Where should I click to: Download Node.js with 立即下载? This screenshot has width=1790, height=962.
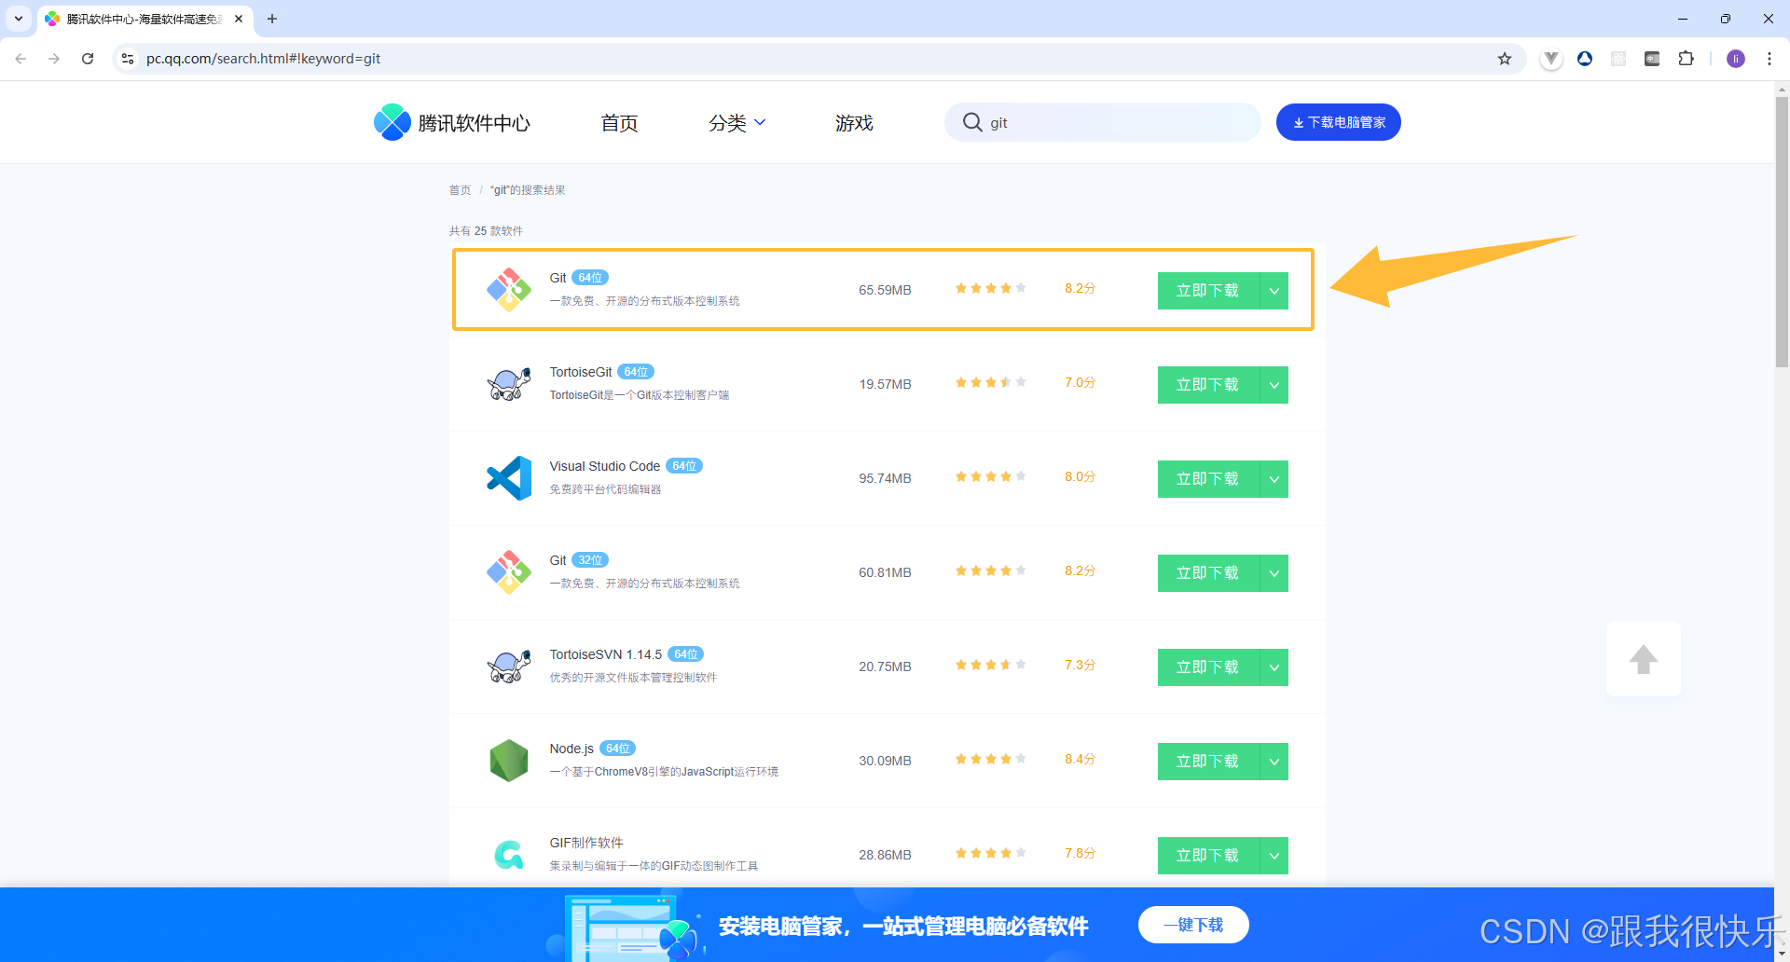1208,762
